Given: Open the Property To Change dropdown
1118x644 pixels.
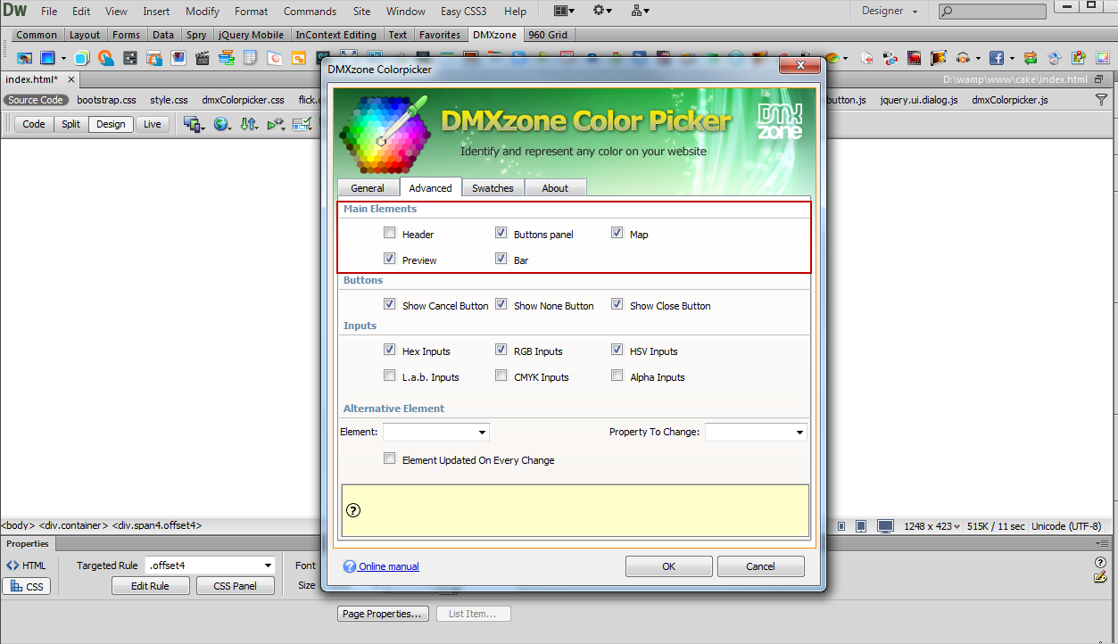Looking at the screenshot, I should [x=756, y=432].
